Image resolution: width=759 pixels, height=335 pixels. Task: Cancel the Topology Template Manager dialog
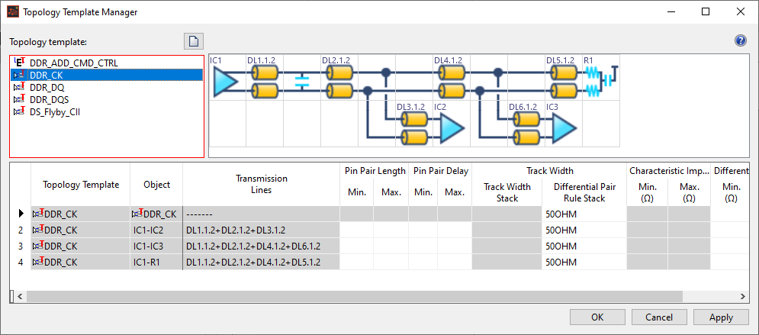click(x=659, y=317)
